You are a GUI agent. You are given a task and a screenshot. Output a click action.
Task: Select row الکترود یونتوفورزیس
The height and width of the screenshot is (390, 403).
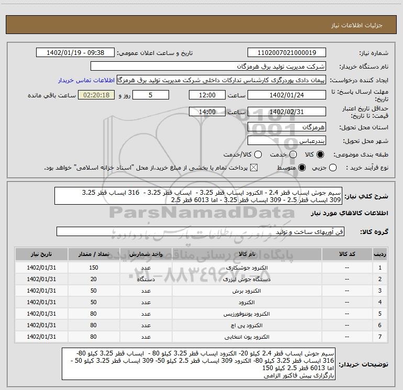pyautogui.click(x=201, y=314)
